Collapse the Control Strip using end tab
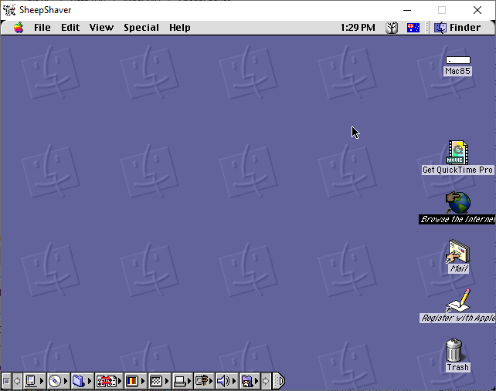The height and width of the screenshot is (391, 496). click(278, 381)
